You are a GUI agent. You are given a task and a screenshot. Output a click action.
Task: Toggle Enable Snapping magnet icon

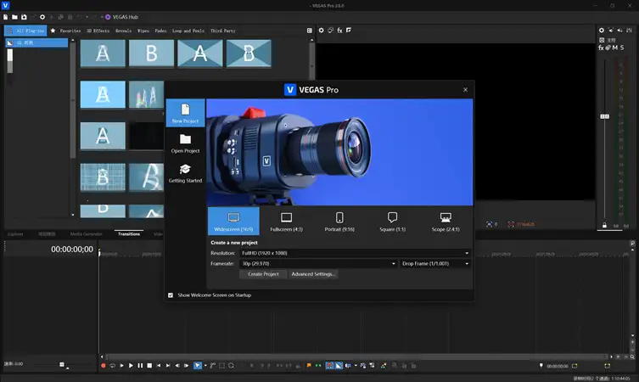(330, 366)
